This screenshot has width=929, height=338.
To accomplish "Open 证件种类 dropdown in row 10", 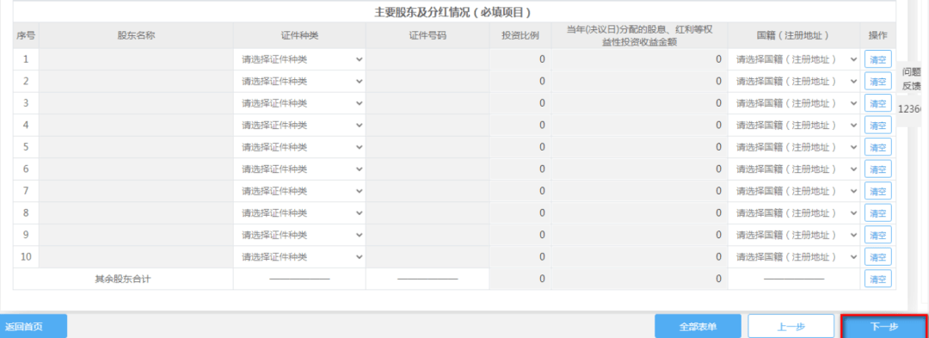I will (300, 257).
